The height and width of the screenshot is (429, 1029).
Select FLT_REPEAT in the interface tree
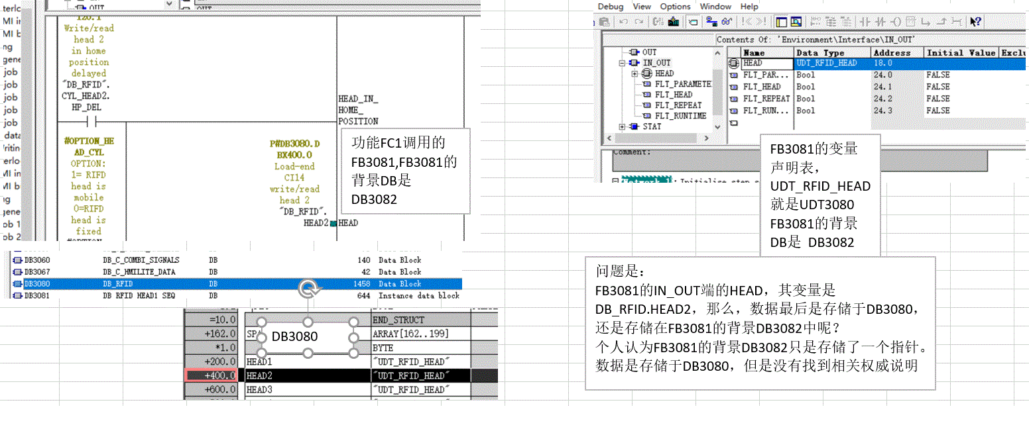(x=678, y=105)
